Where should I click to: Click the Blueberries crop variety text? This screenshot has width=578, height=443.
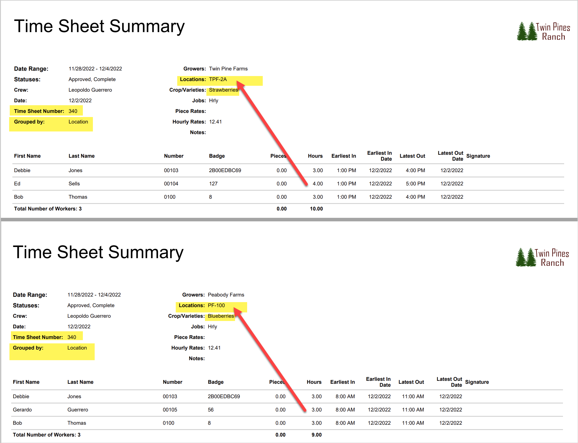tap(221, 316)
